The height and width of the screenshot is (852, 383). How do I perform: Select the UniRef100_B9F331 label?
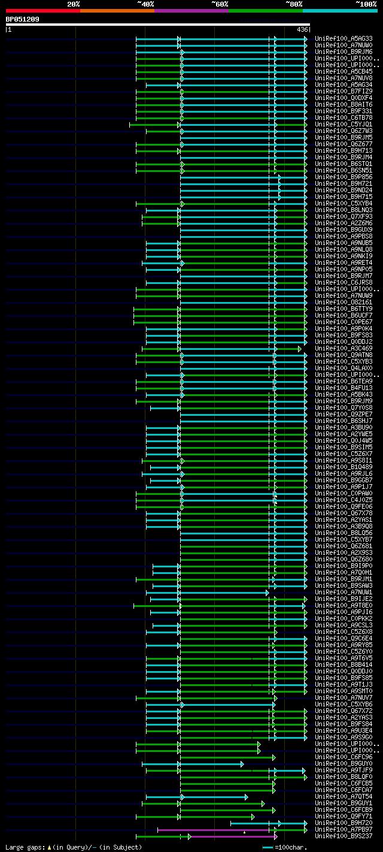[343, 111]
